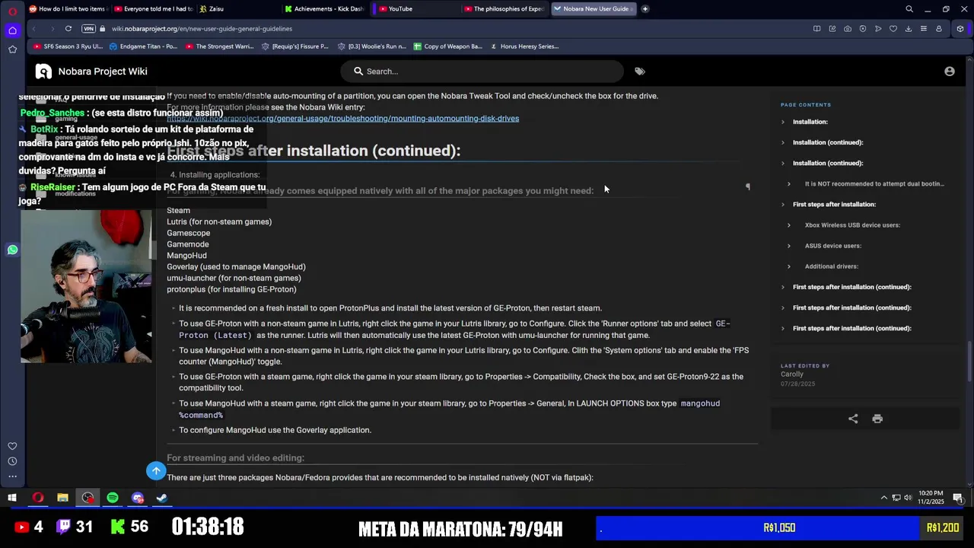This screenshot has height=548, width=974.
Task: Open browser tab search magnifier
Action: click(x=909, y=9)
